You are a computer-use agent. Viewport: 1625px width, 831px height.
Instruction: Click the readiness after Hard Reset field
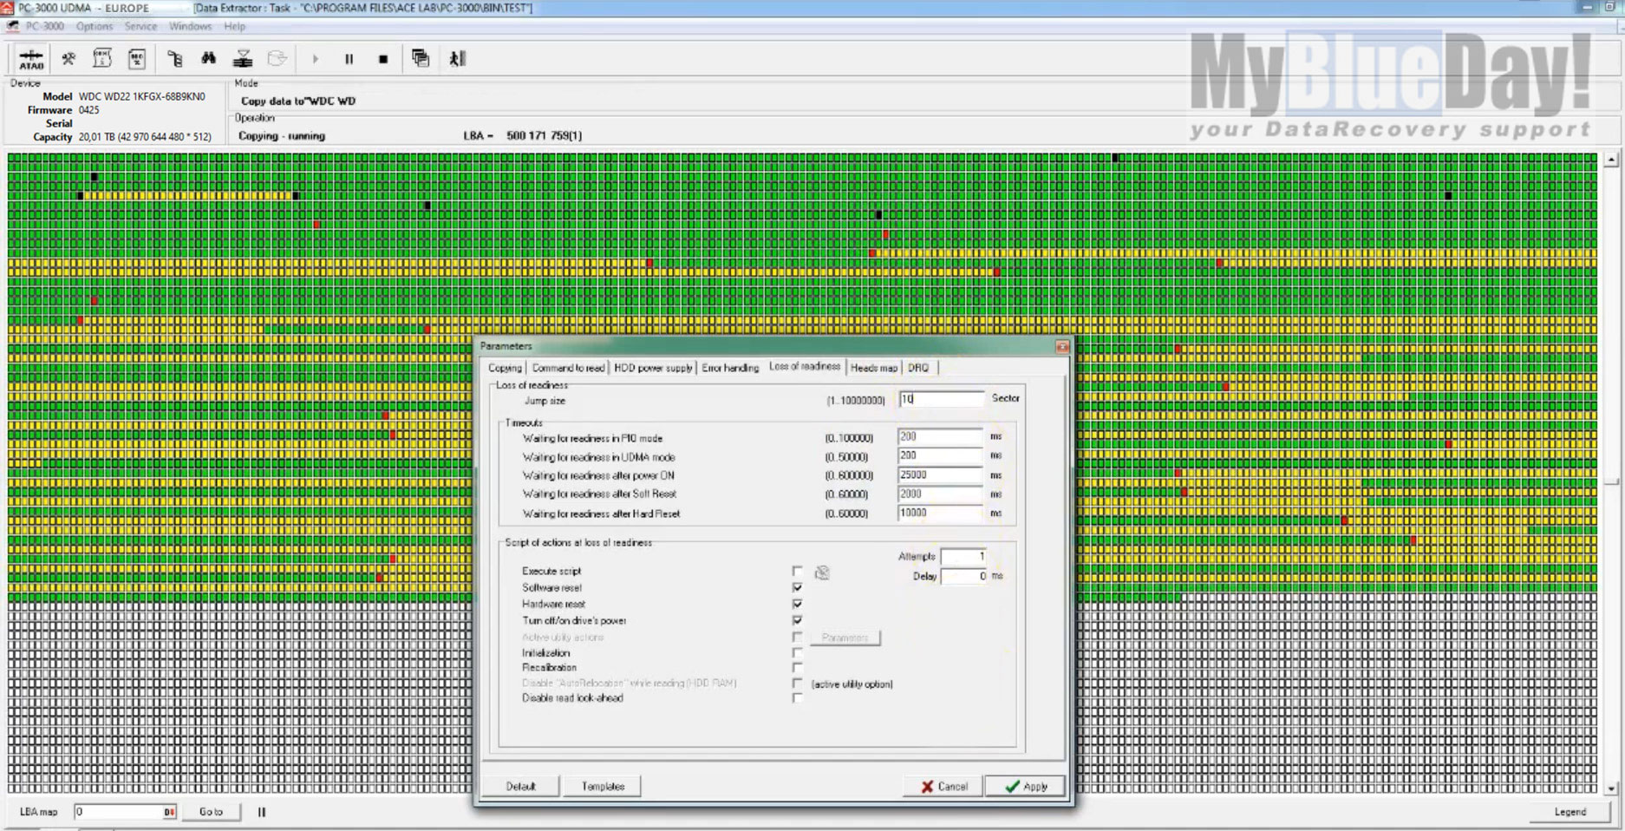pos(940,513)
